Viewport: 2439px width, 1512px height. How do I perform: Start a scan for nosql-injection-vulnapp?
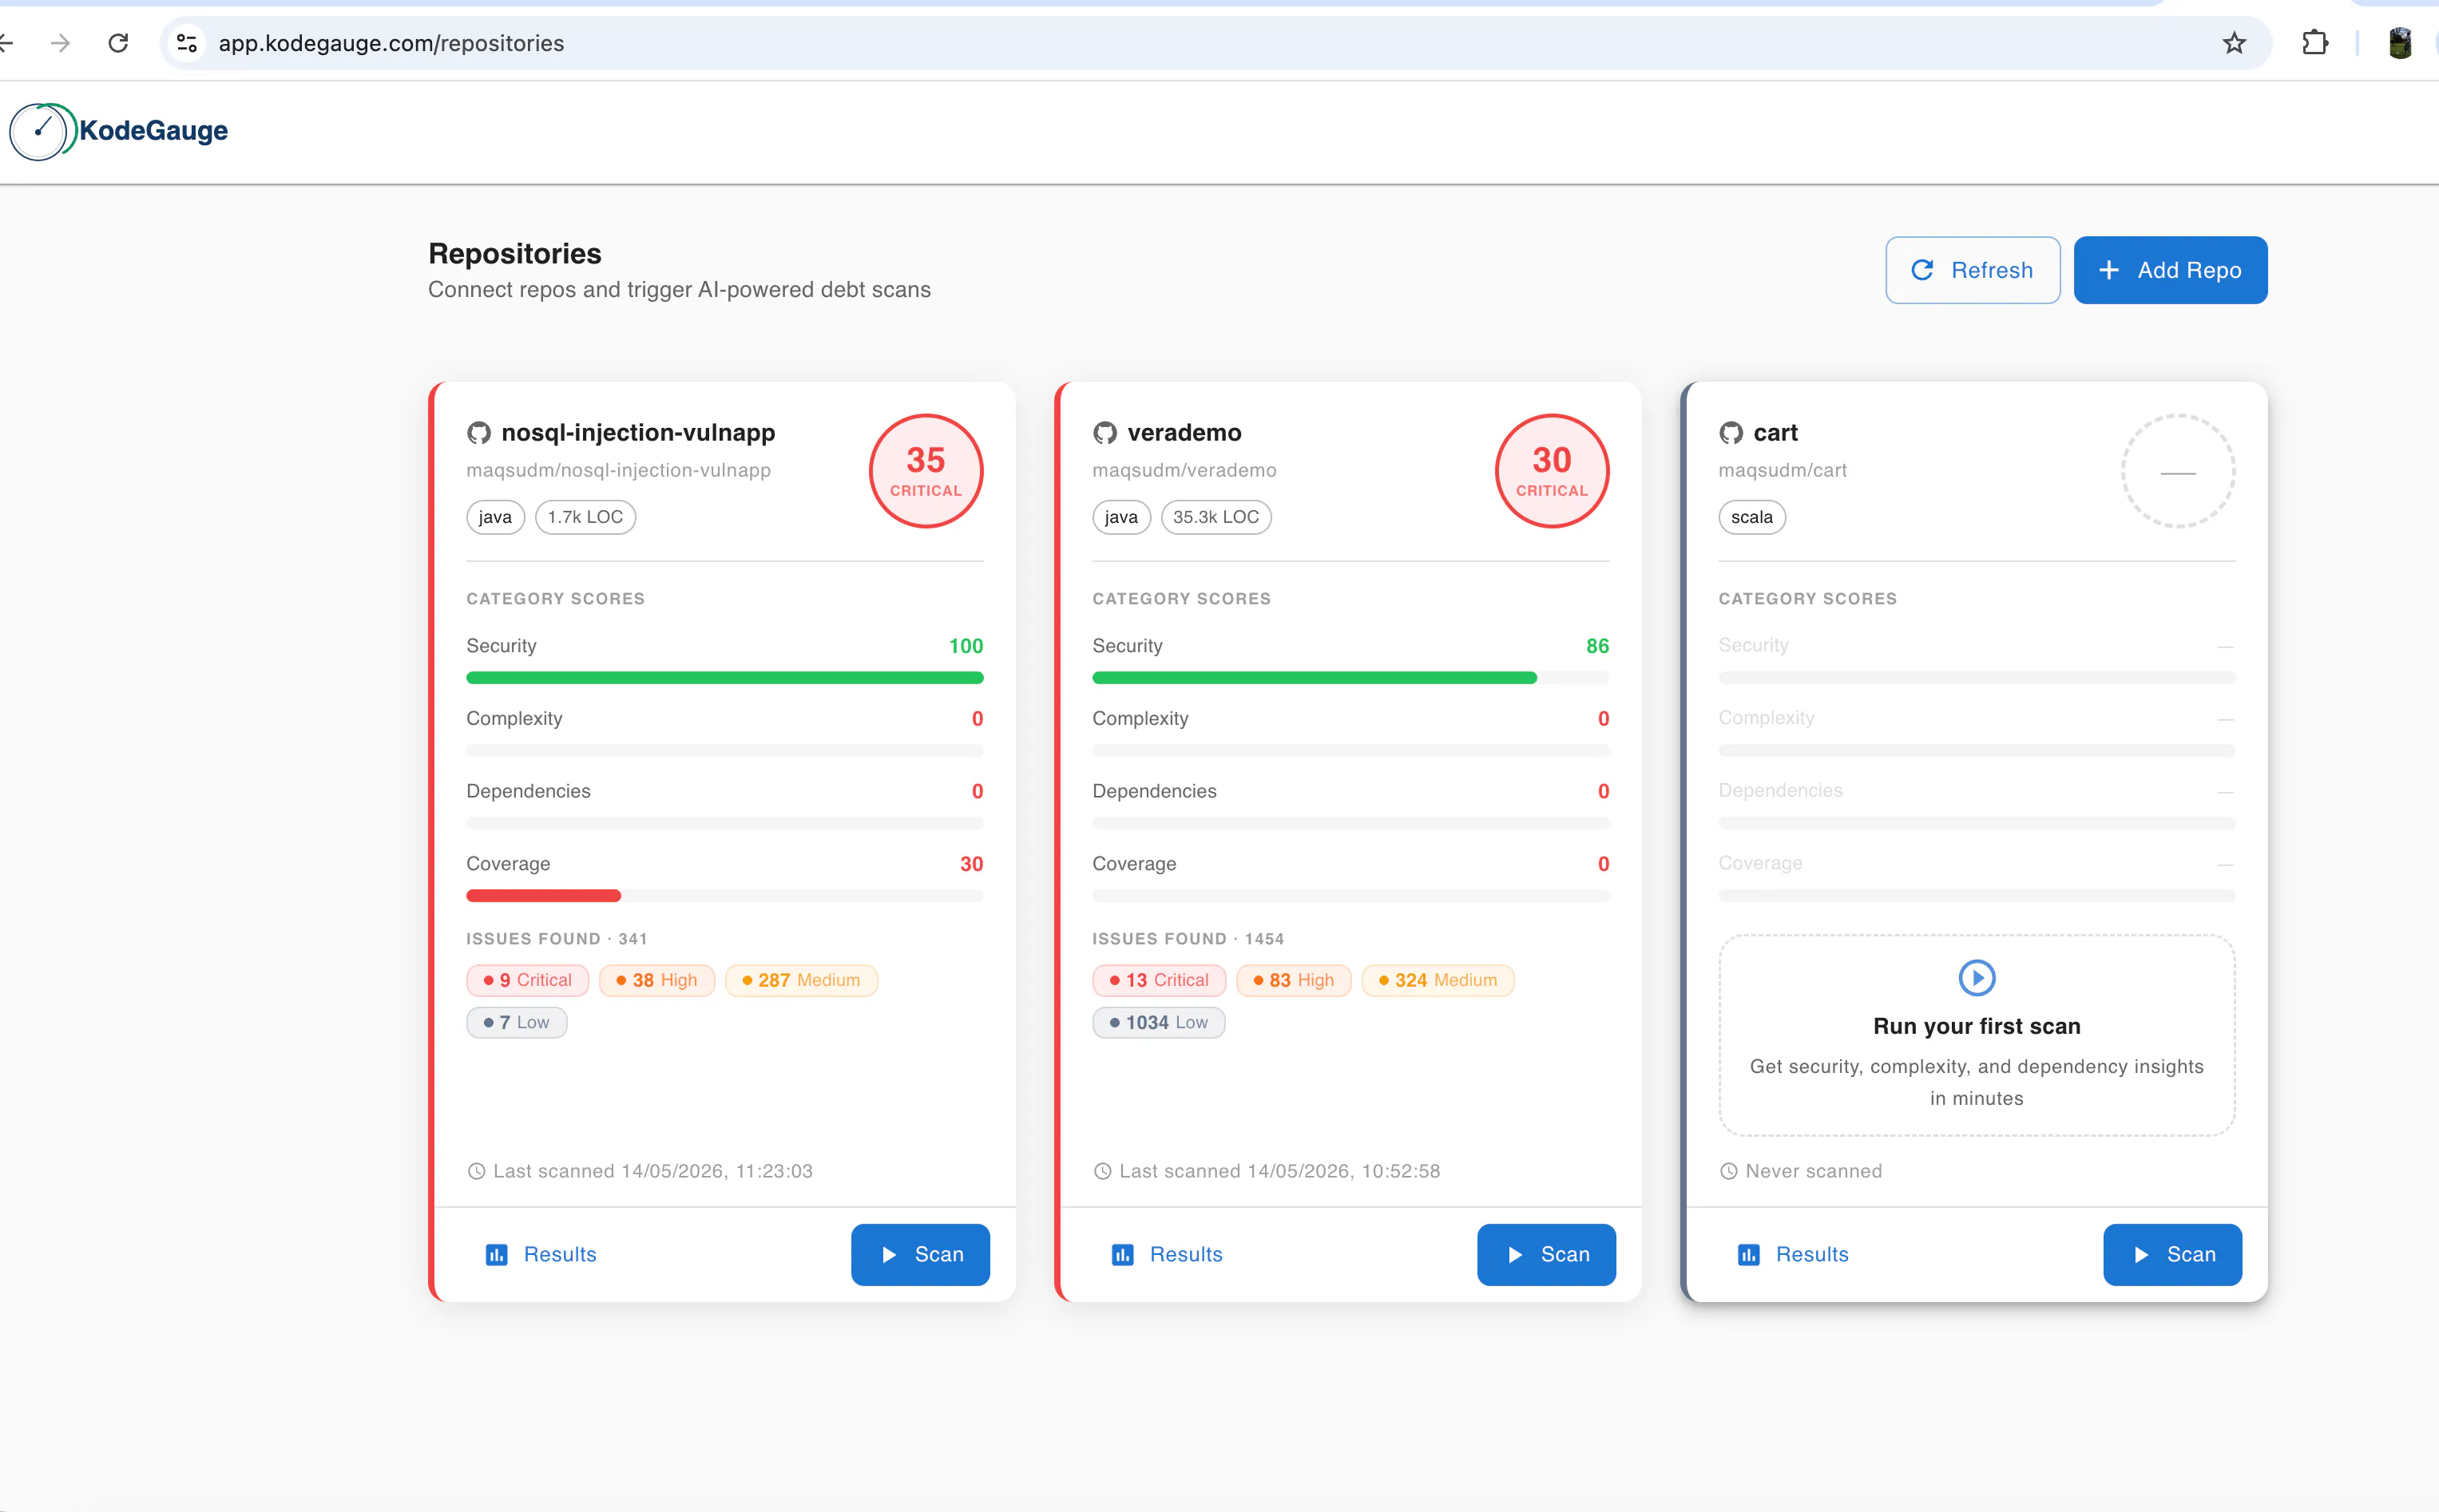920,1255
